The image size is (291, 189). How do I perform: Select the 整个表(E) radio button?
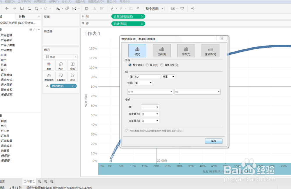coord(130,65)
